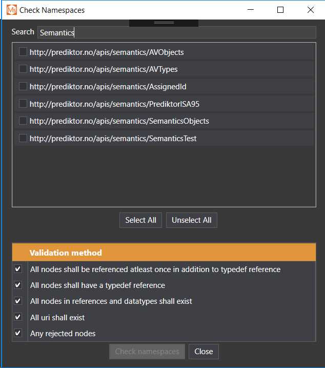Disable 'All uri shall exist' validation

(x=18, y=317)
